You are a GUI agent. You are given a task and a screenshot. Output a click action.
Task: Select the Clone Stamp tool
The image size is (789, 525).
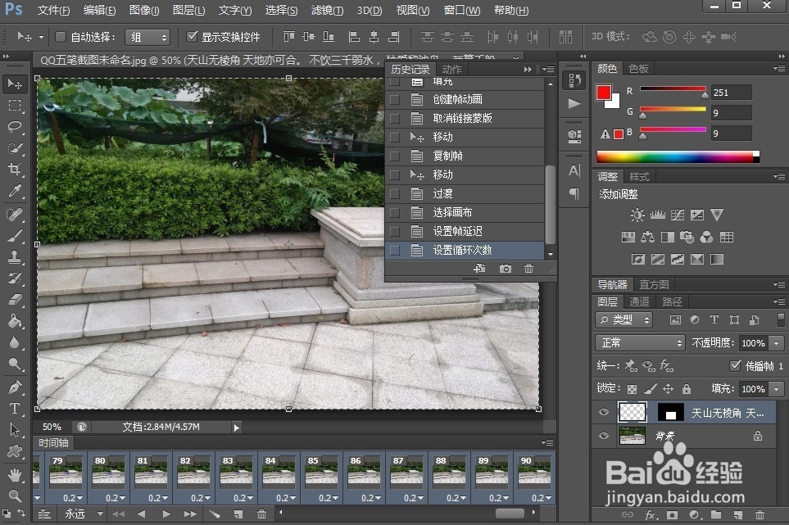pos(15,257)
